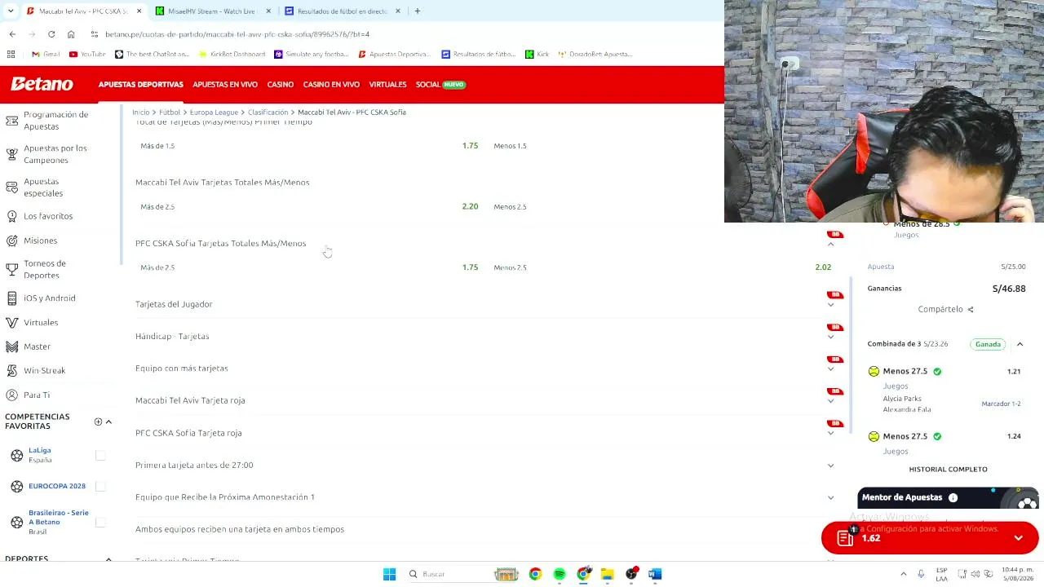Click the Mentor de Apuestas info icon

pos(953,497)
